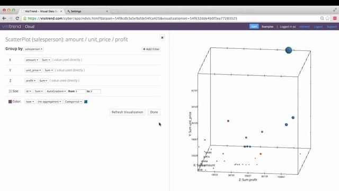
Task: Click the Add Filter button
Action: [151, 49]
